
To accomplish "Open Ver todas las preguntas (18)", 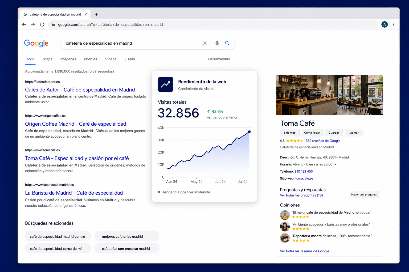I will click(301, 195).
